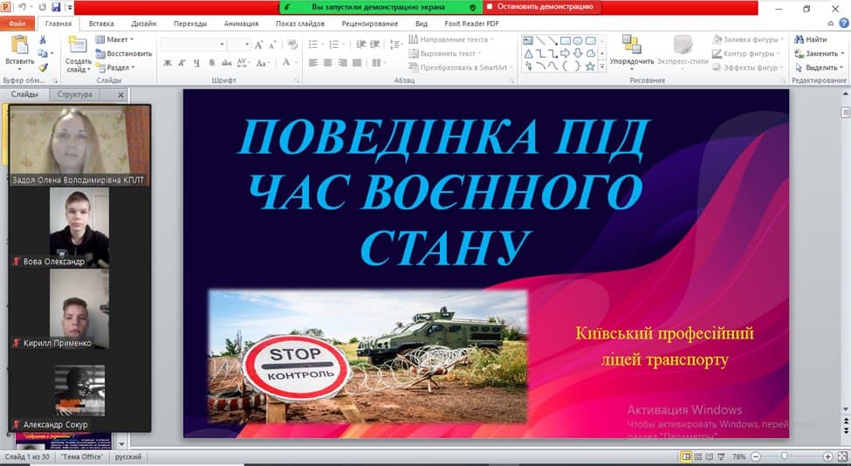Click the Justify text icon

tap(357, 63)
